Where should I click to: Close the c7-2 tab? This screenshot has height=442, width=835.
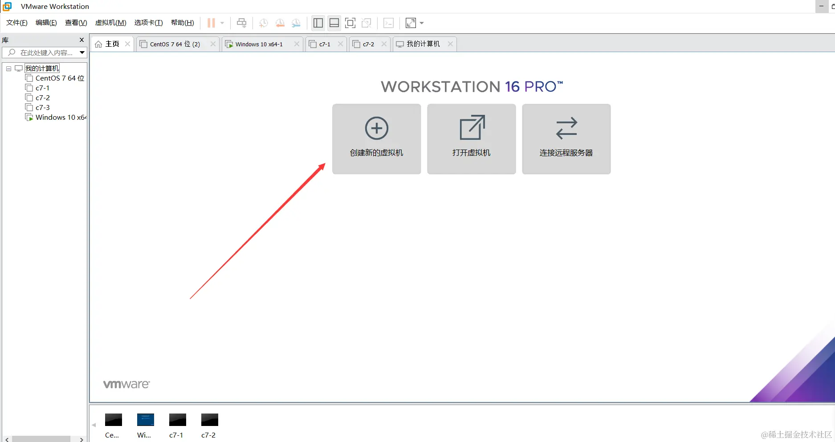point(384,44)
